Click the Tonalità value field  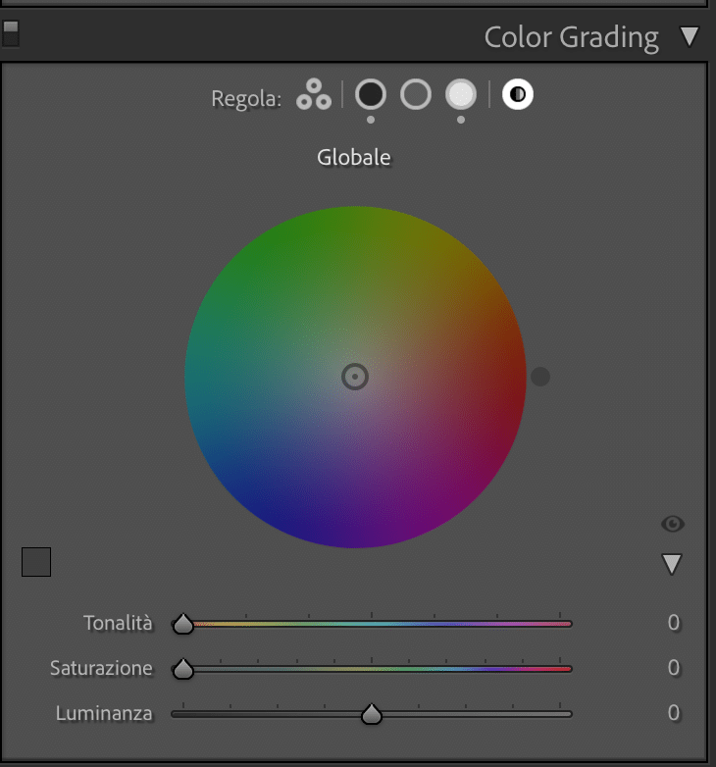[674, 623]
